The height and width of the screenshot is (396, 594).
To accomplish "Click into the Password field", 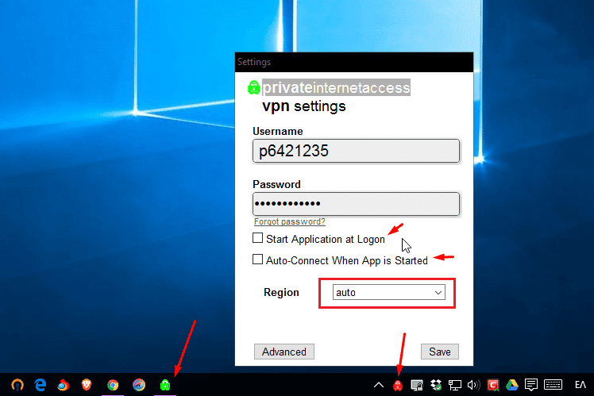I will tap(356, 204).
